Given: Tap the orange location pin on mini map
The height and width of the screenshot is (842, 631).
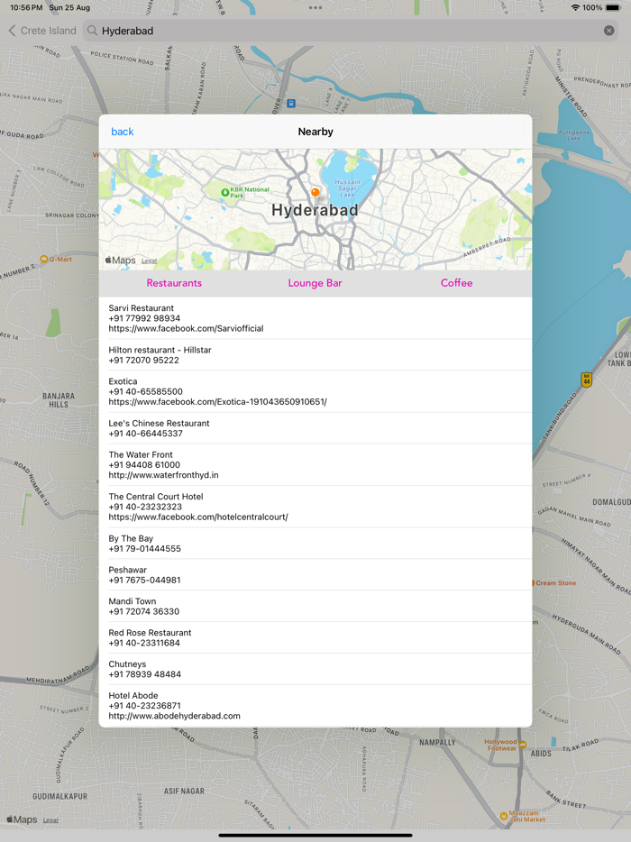Looking at the screenshot, I should pyautogui.click(x=315, y=192).
